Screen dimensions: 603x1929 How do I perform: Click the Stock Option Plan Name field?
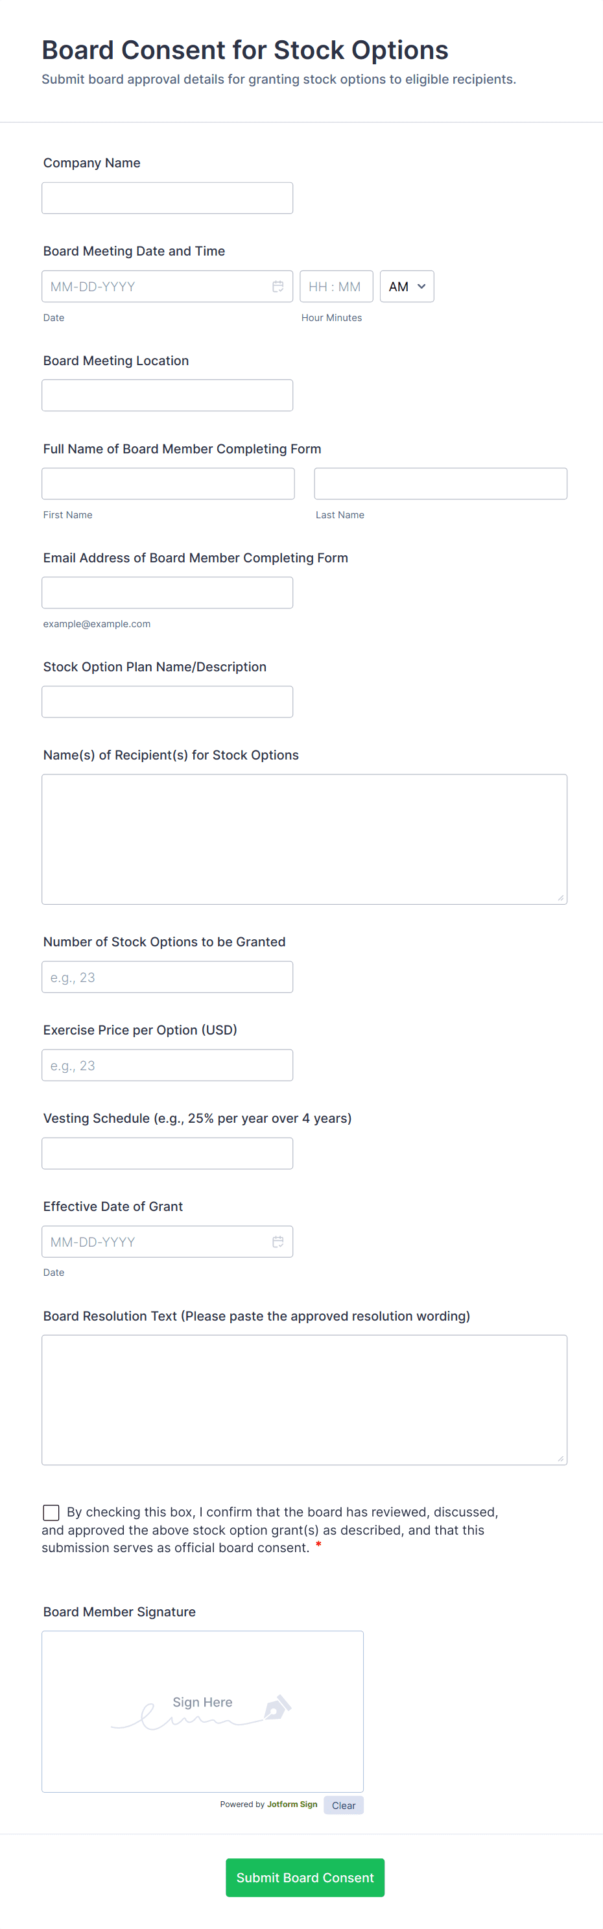(x=167, y=702)
